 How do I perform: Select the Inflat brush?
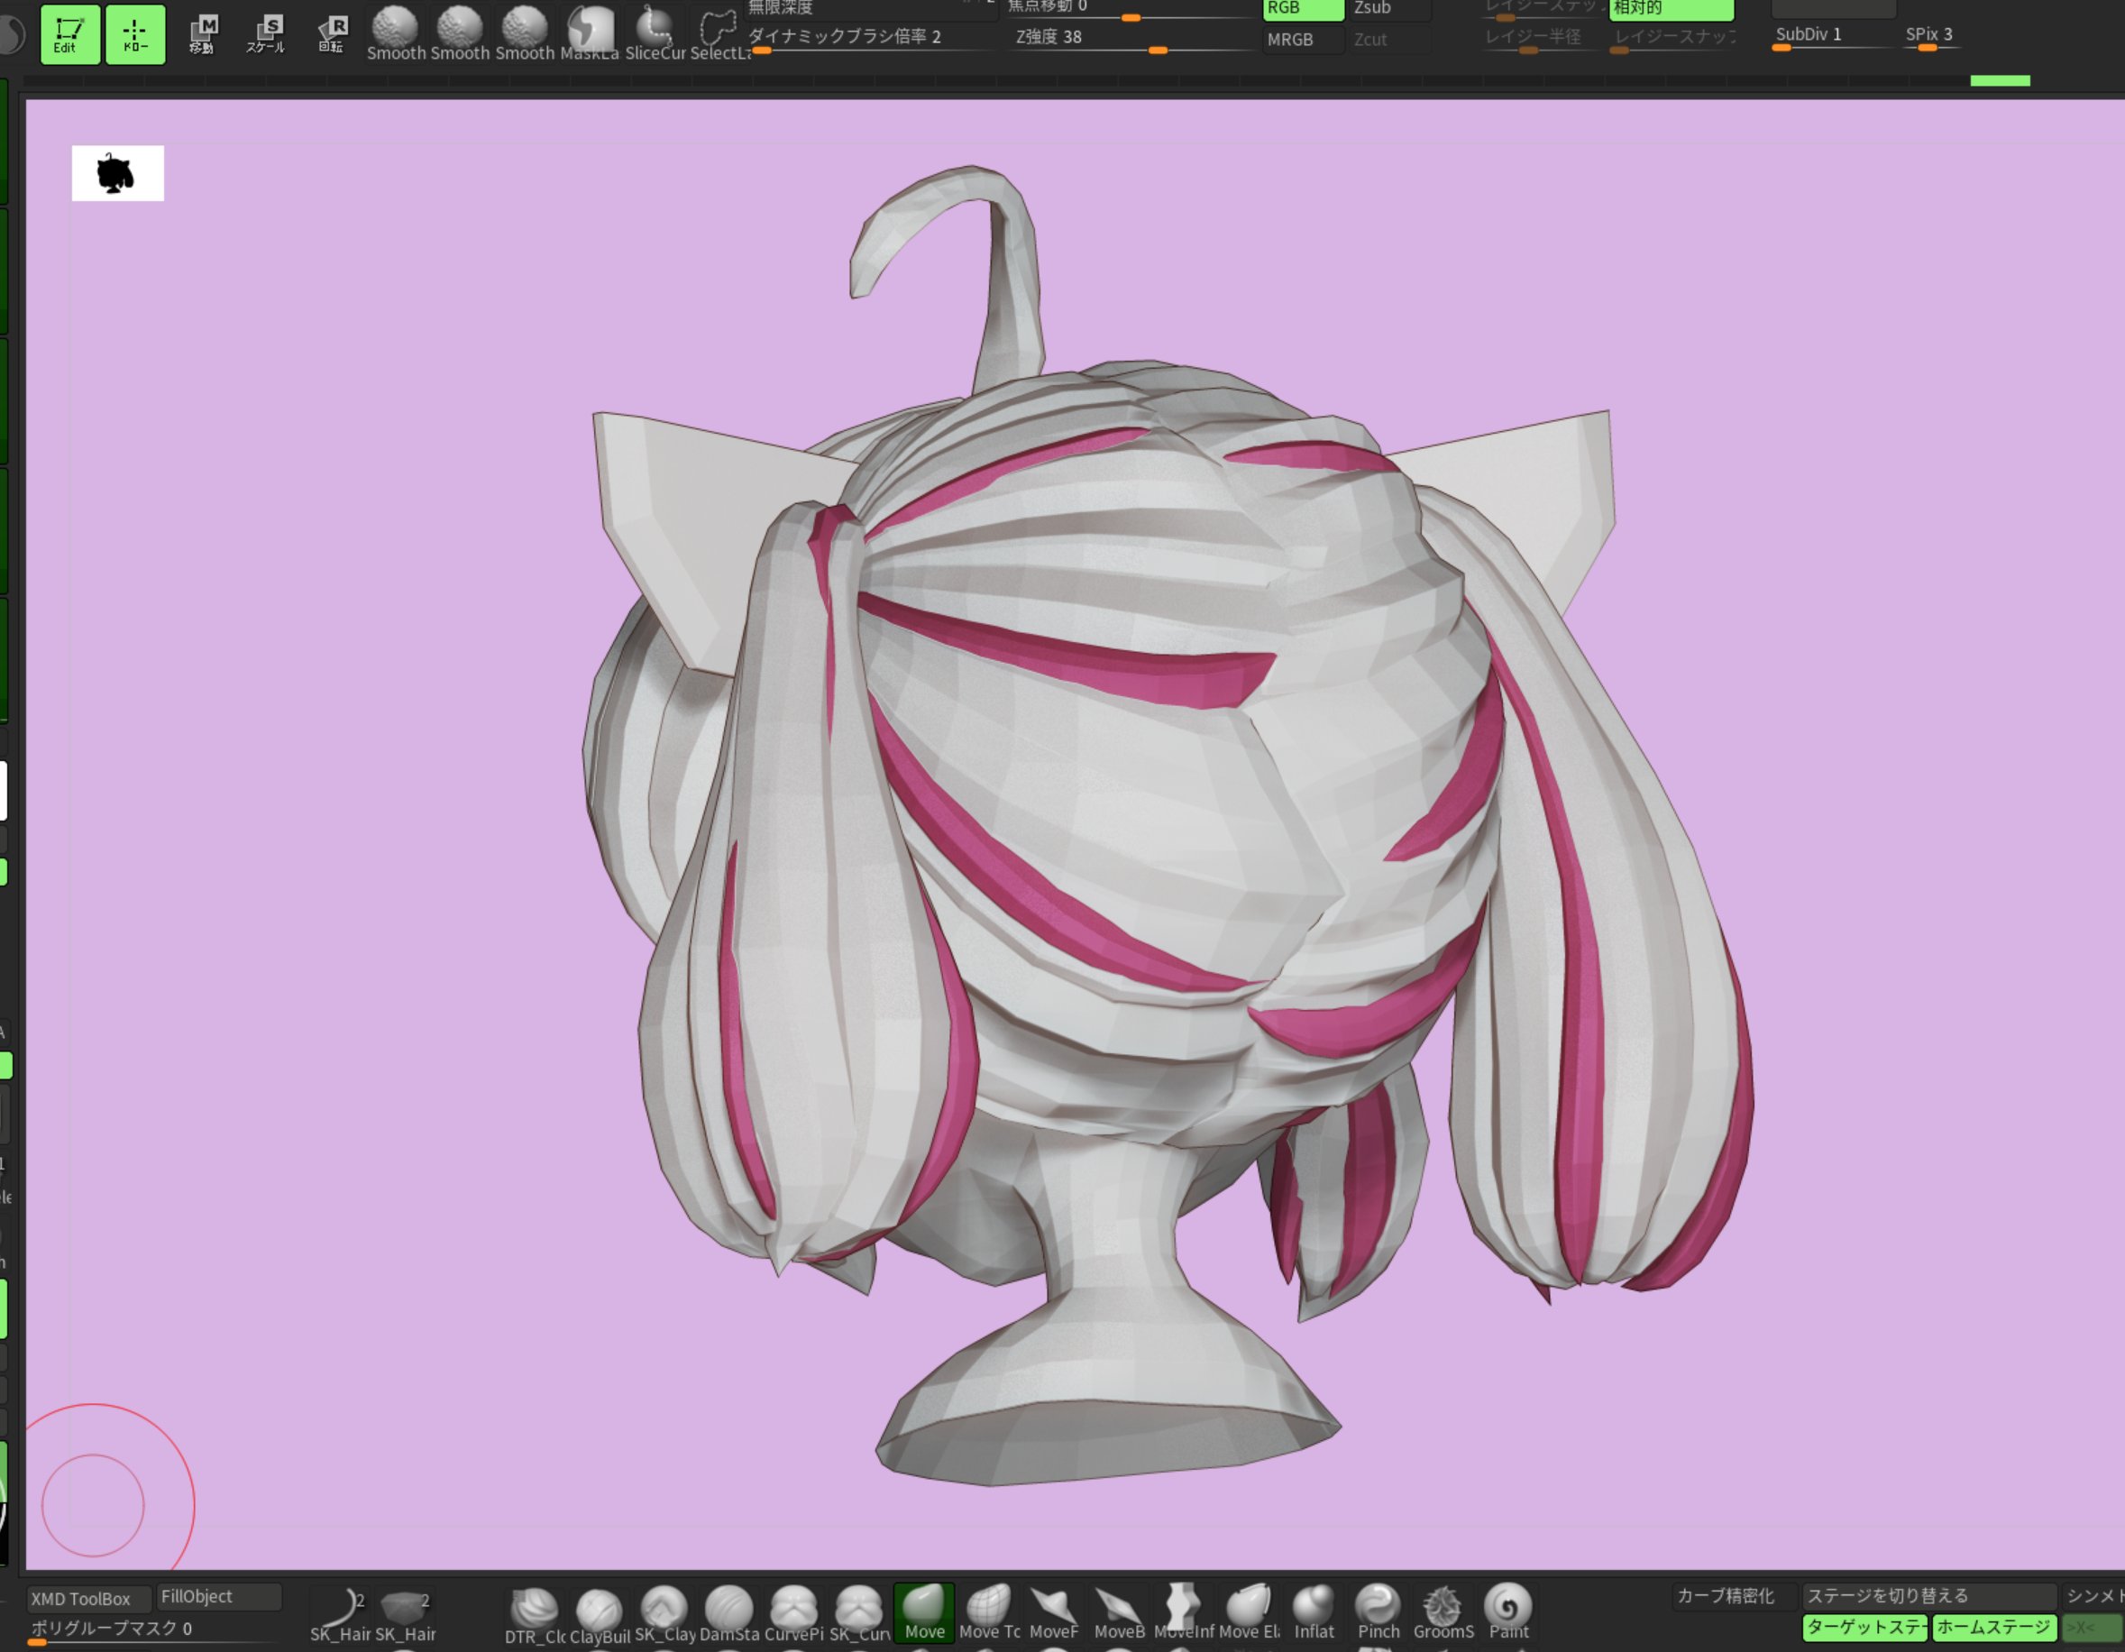coord(1313,1611)
